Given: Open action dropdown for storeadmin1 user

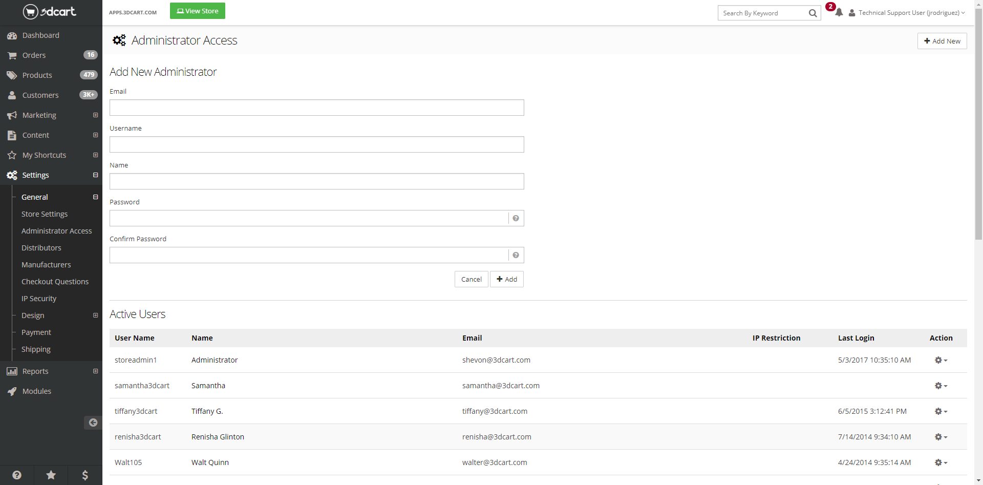Looking at the screenshot, I should tap(941, 360).
